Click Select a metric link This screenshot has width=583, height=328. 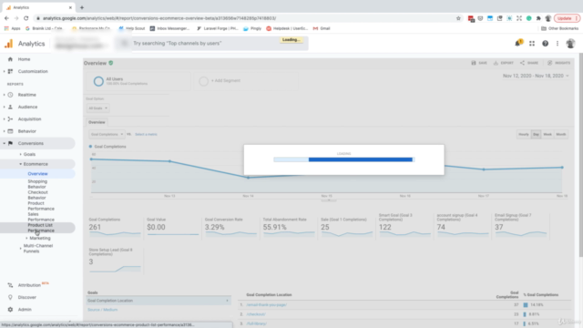point(146,134)
